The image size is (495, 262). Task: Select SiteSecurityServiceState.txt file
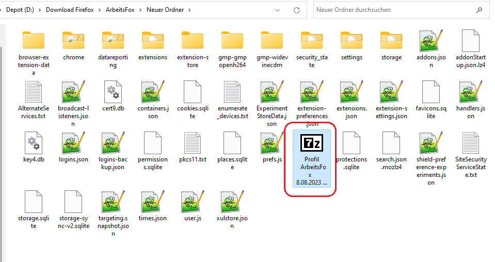point(471,155)
